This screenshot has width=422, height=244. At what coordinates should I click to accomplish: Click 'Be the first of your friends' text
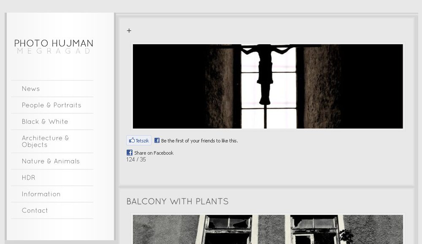[x=199, y=141]
